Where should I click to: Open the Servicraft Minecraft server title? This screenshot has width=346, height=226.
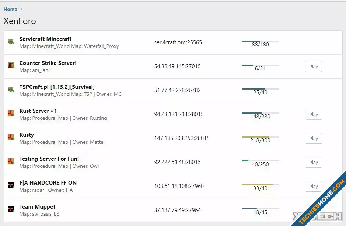(45, 39)
